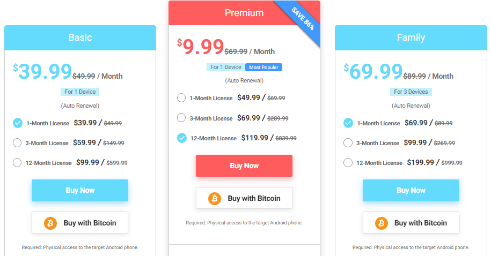The width and height of the screenshot is (491, 256).
Task: Click the Bitcoin icon in Premium plan
Action: [215, 199]
